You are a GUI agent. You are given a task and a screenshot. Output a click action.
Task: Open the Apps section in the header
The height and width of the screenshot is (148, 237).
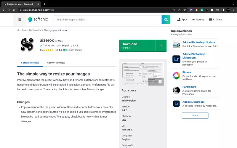182,20
